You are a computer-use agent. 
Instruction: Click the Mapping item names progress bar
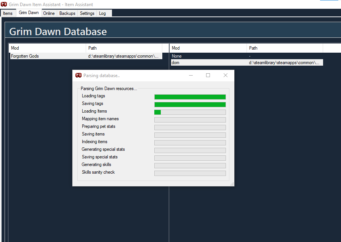click(190, 120)
